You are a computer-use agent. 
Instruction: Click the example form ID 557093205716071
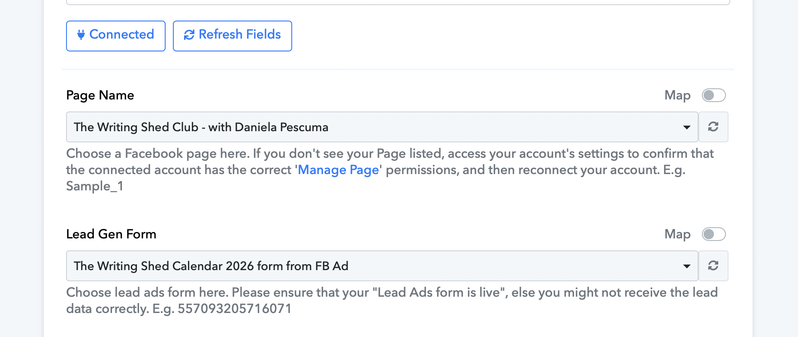pyautogui.click(x=235, y=309)
